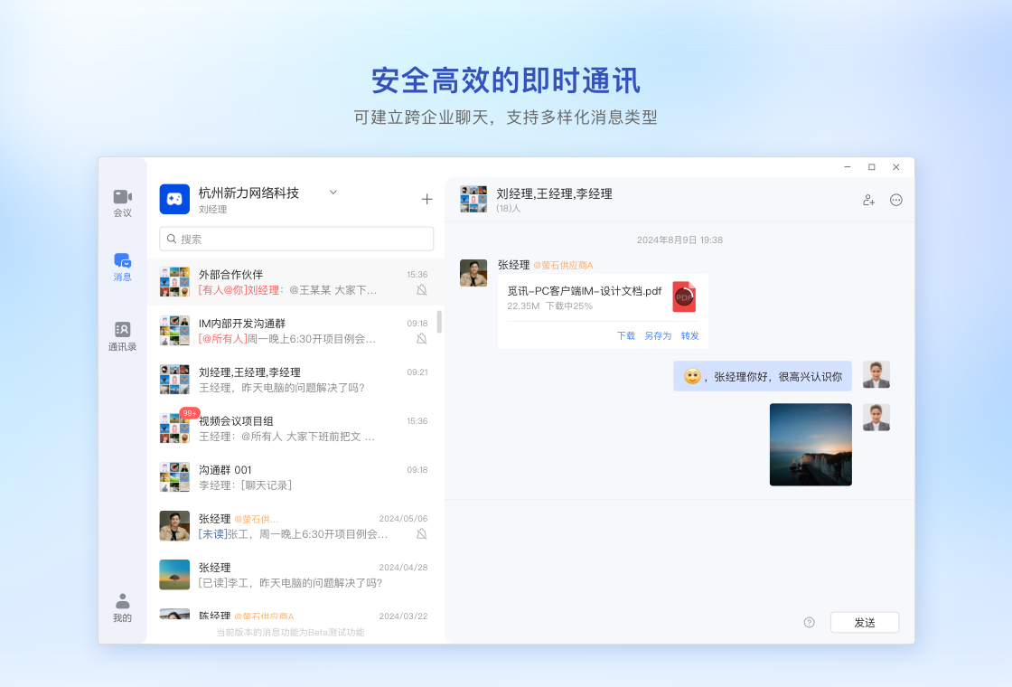The image size is (1012, 687).
Task: Toggle mute bell on IM内部开发沟通群
Action: [x=421, y=339]
